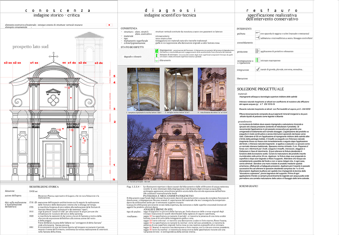Click the cross atop the facade drawing

(53, 56)
